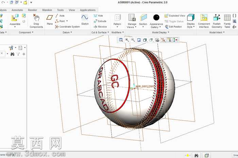The image size is (238, 158).
Task: Click Publish Geometry
Action: 217,21
